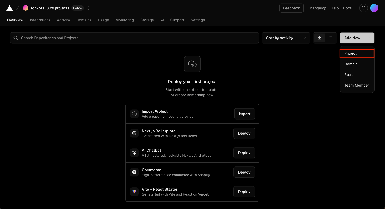Go to the AI tab
The width and height of the screenshot is (385, 209).
click(162, 20)
